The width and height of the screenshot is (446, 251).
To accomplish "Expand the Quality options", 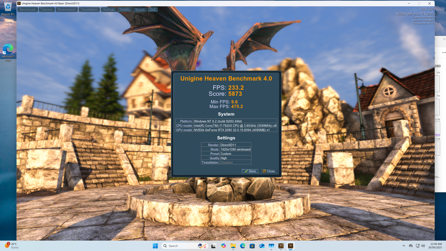I will pos(125,9).
